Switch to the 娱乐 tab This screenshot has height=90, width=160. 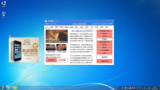[x=76, y=27]
